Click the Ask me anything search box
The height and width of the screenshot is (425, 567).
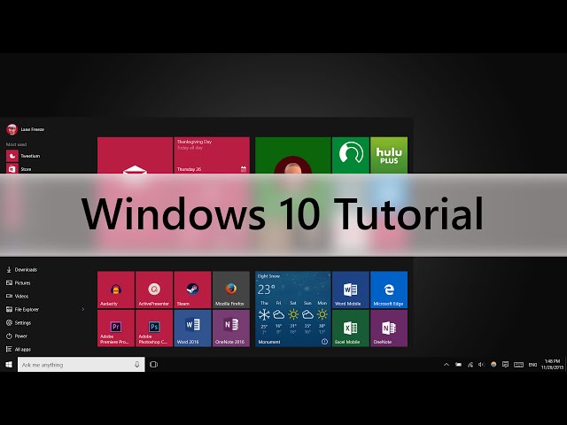tap(81, 364)
